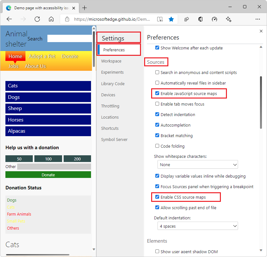The image size is (267, 257).
Task: Reload the current page
Action: (x=37, y=19)
